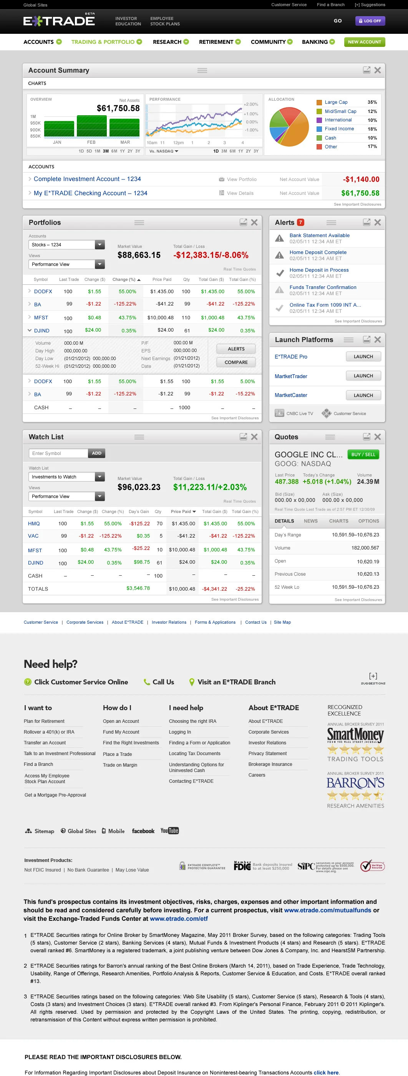Pop out the Alerts panel
The image size is (408, 1076).
366,222
